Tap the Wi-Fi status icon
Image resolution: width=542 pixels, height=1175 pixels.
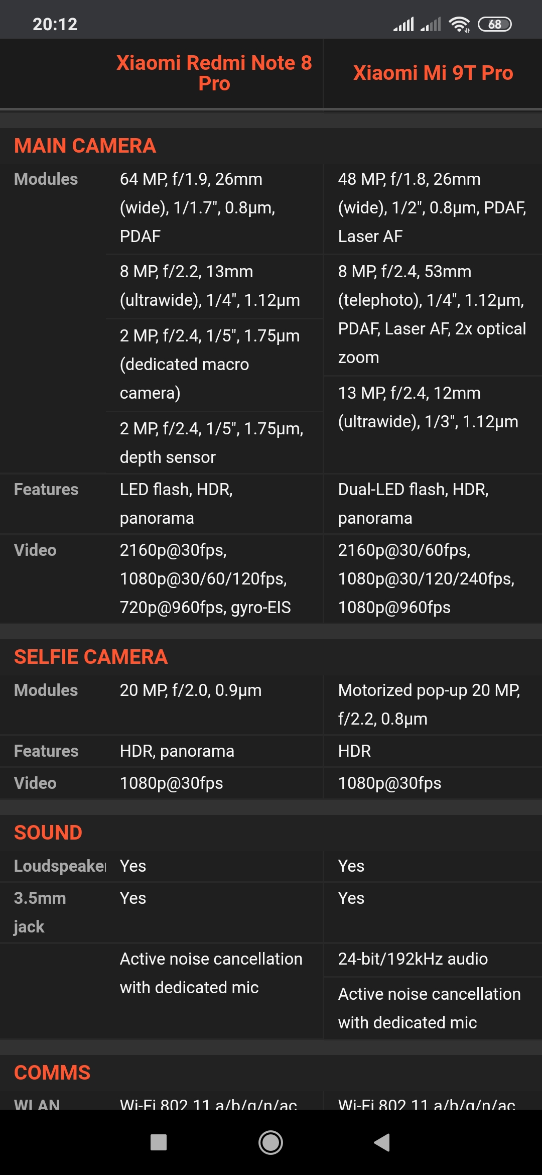[459, 24]
